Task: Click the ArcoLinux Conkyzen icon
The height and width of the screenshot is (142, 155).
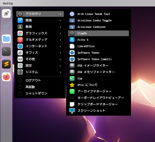Action: (x=72, y=27)
